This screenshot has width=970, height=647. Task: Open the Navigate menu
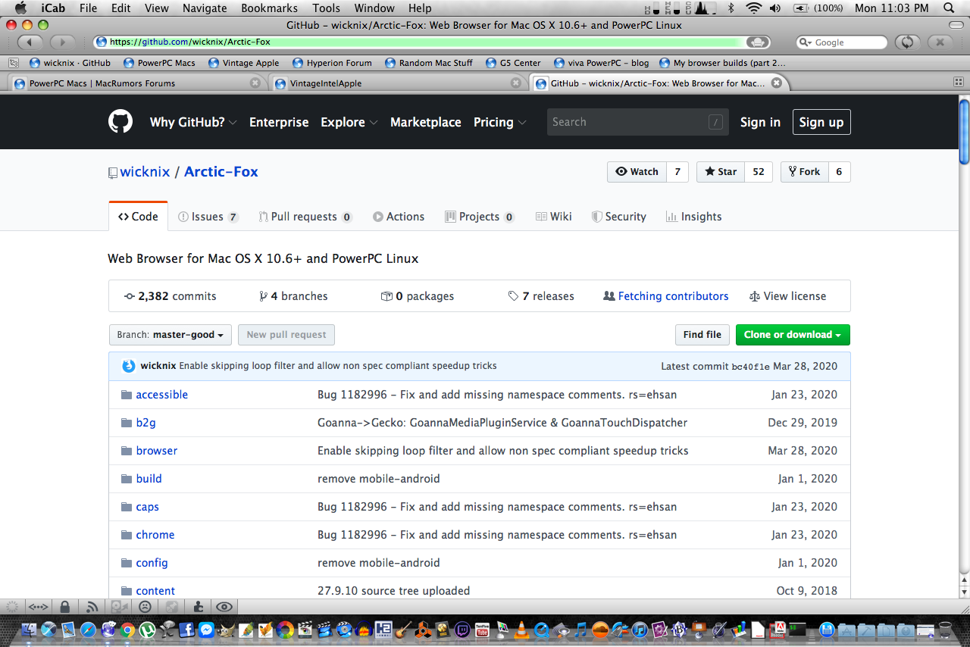(x=205, y=8)
